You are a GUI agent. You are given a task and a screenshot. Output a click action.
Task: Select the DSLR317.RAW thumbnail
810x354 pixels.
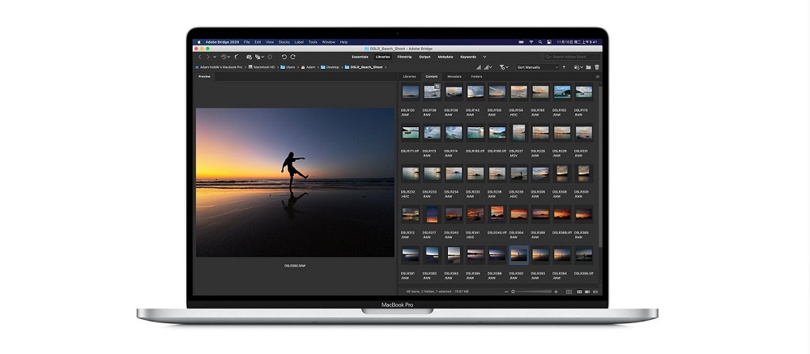tap(431, 213)
